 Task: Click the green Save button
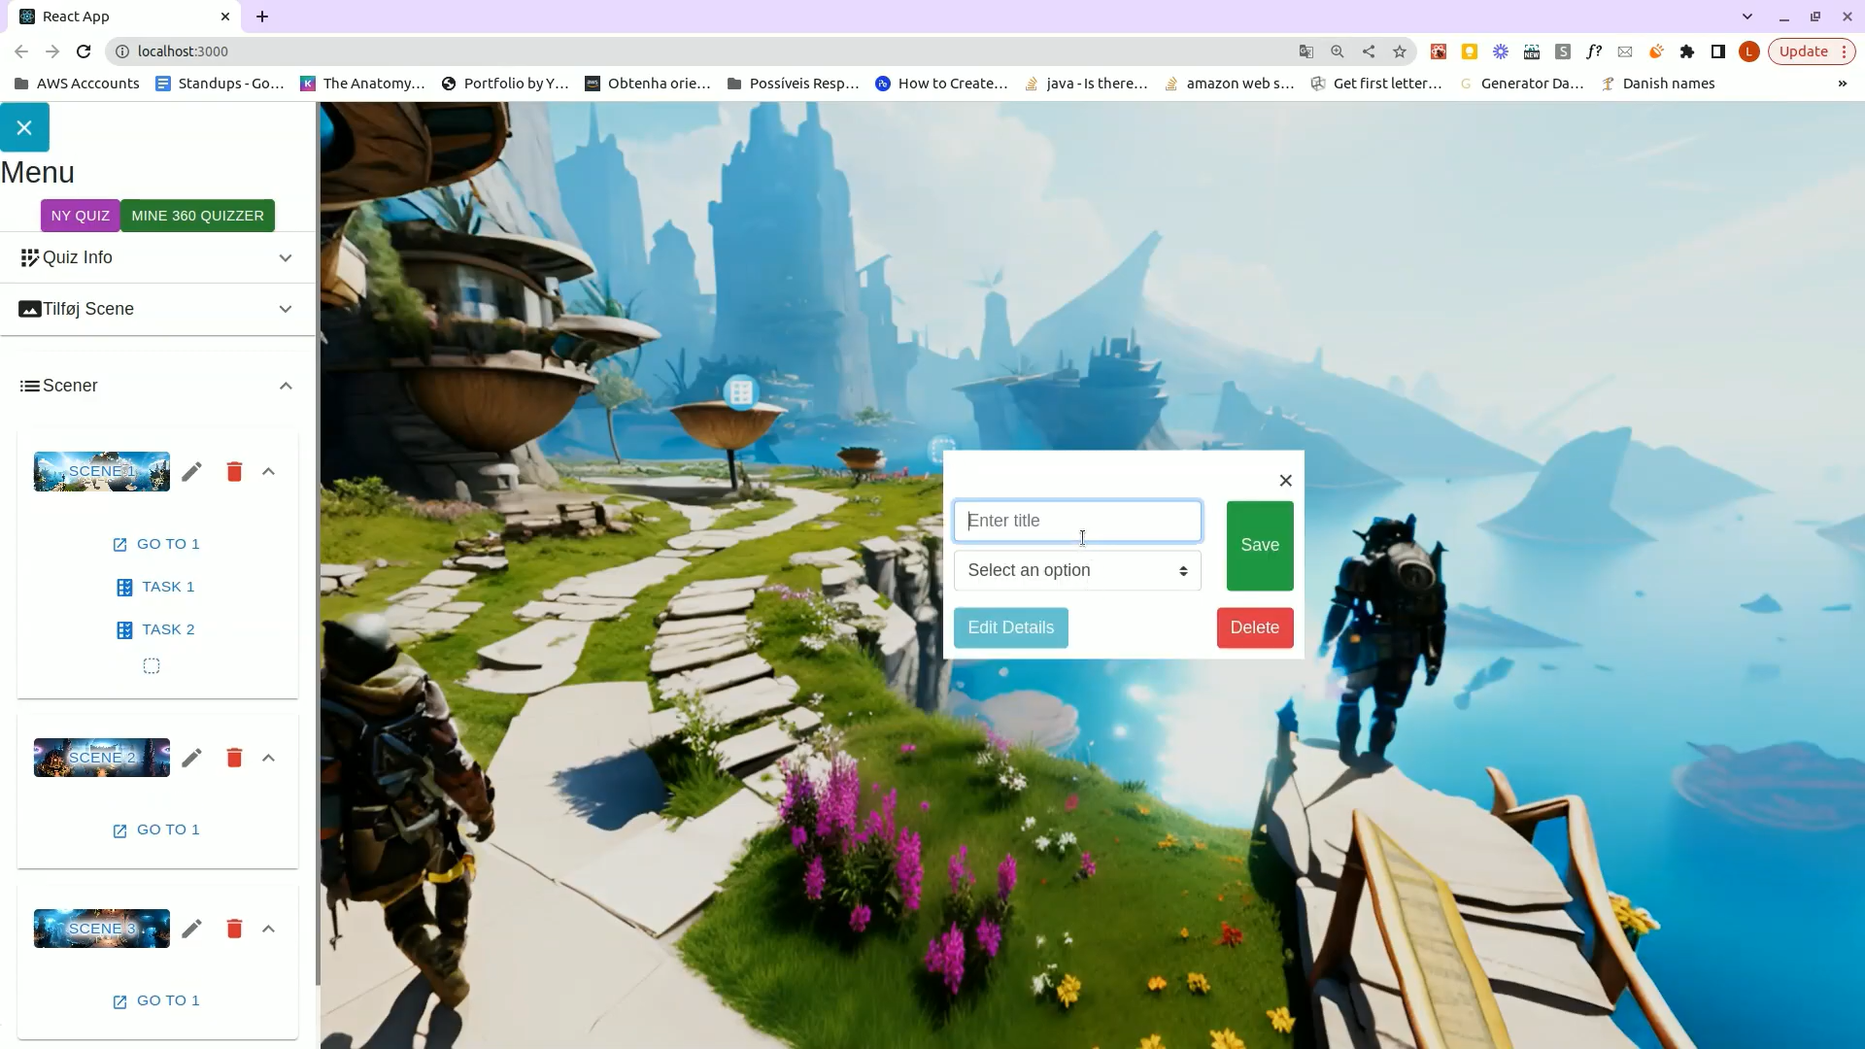(x=1260, y=546)
